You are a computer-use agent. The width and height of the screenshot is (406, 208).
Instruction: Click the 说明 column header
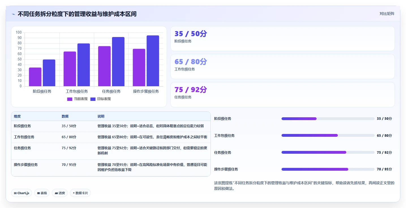click(x=101, y=116)
